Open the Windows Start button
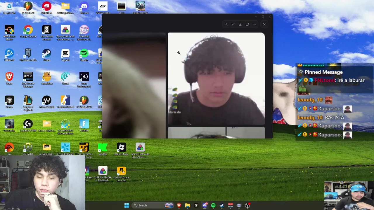This screenshot has width=374, height=210. [127, 205]
